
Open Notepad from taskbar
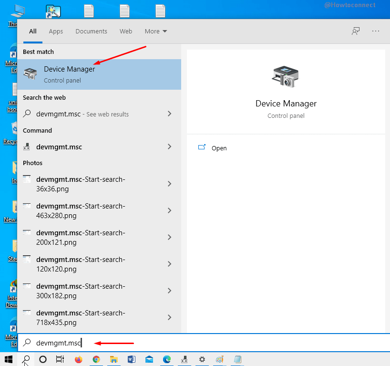tap(237, 359)
